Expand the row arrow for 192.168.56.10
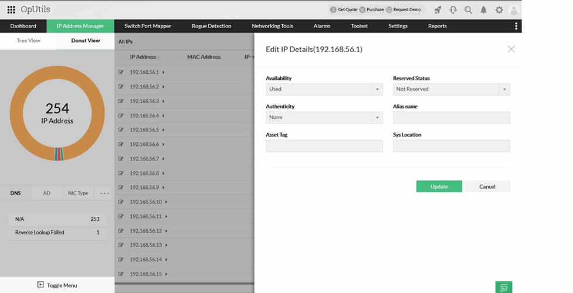This screenshot has height=293, width=573. (x=167, y=202)
